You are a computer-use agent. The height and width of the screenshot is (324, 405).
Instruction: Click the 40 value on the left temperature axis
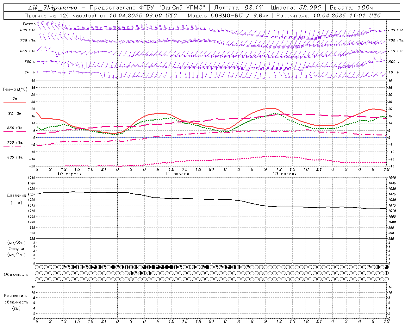point(33,80)
